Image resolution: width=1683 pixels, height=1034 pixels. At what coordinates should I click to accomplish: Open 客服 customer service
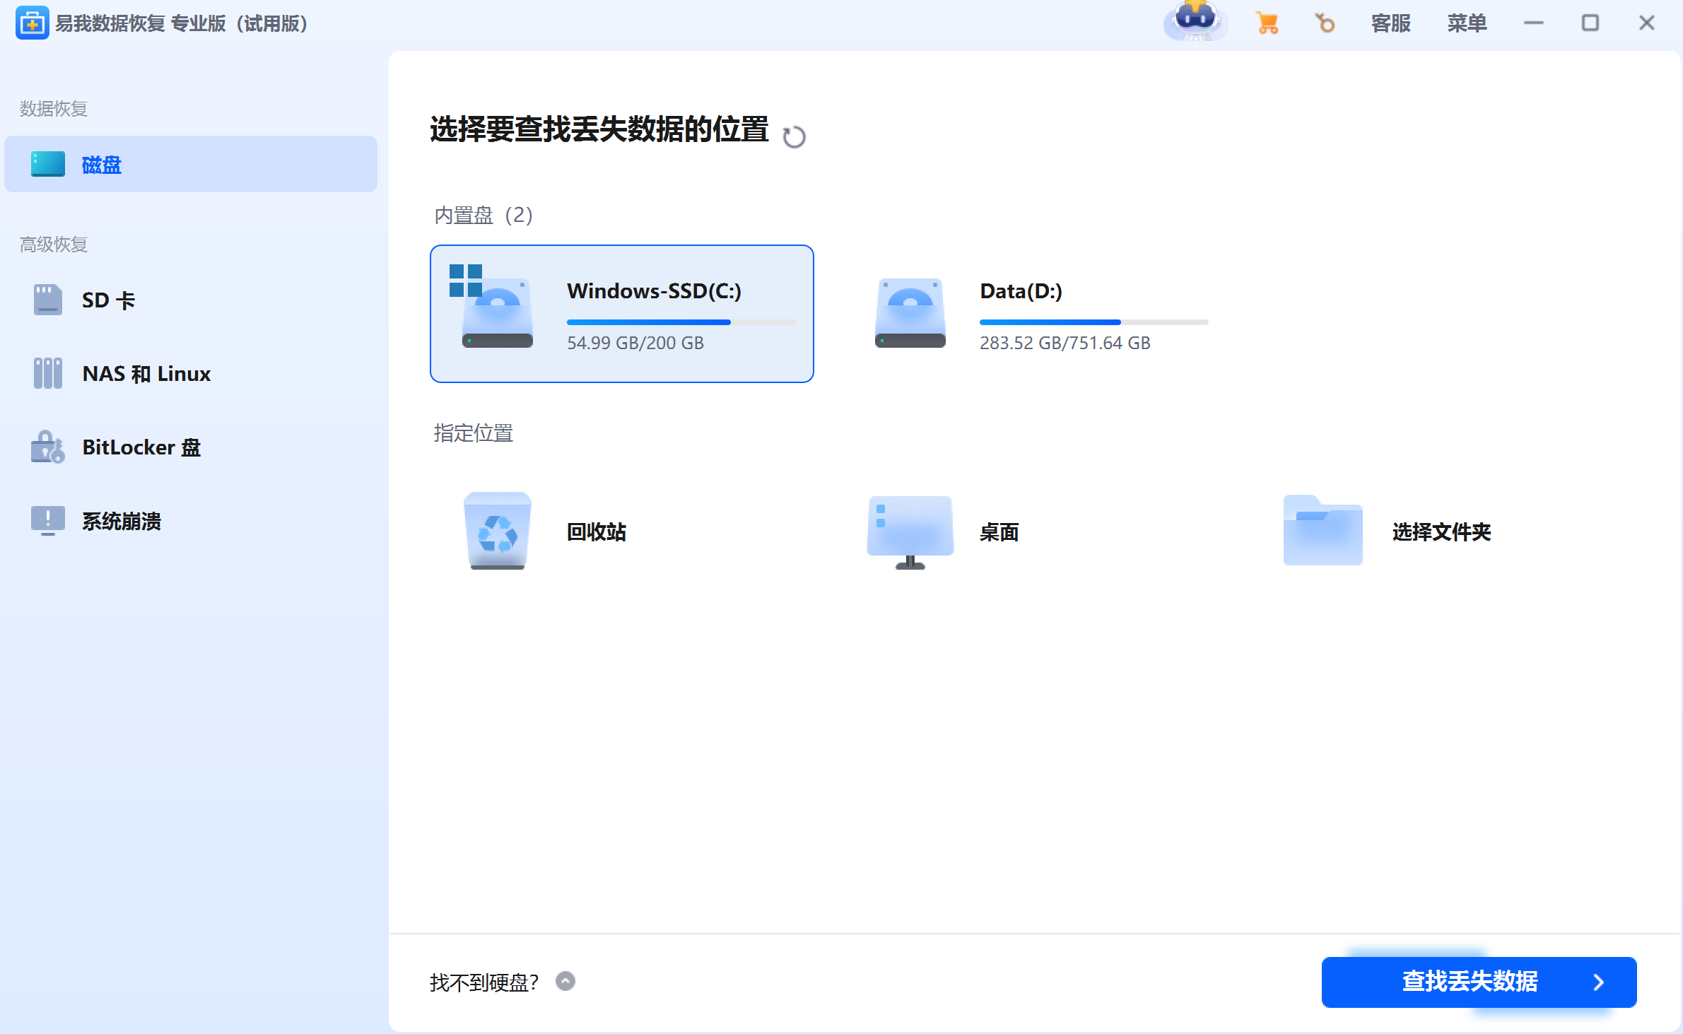tap(1390, 23)
